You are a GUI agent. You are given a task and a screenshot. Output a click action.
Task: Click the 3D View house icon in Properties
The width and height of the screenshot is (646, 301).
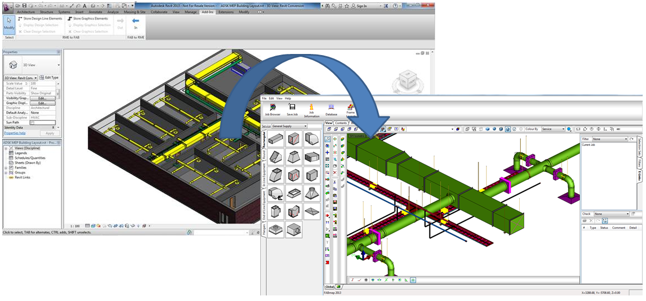[x=13, y=65]
